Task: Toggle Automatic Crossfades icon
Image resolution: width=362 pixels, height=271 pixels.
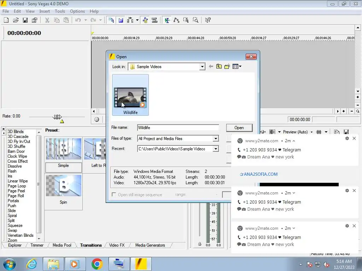Action: tap(121, 20)
